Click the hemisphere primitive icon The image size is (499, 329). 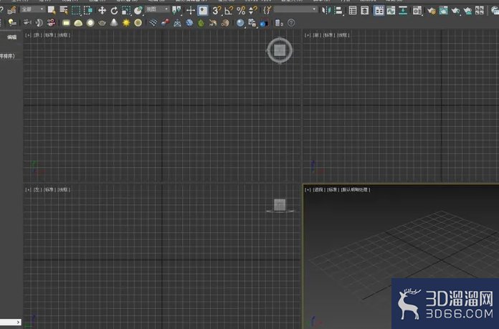[78, 23]
